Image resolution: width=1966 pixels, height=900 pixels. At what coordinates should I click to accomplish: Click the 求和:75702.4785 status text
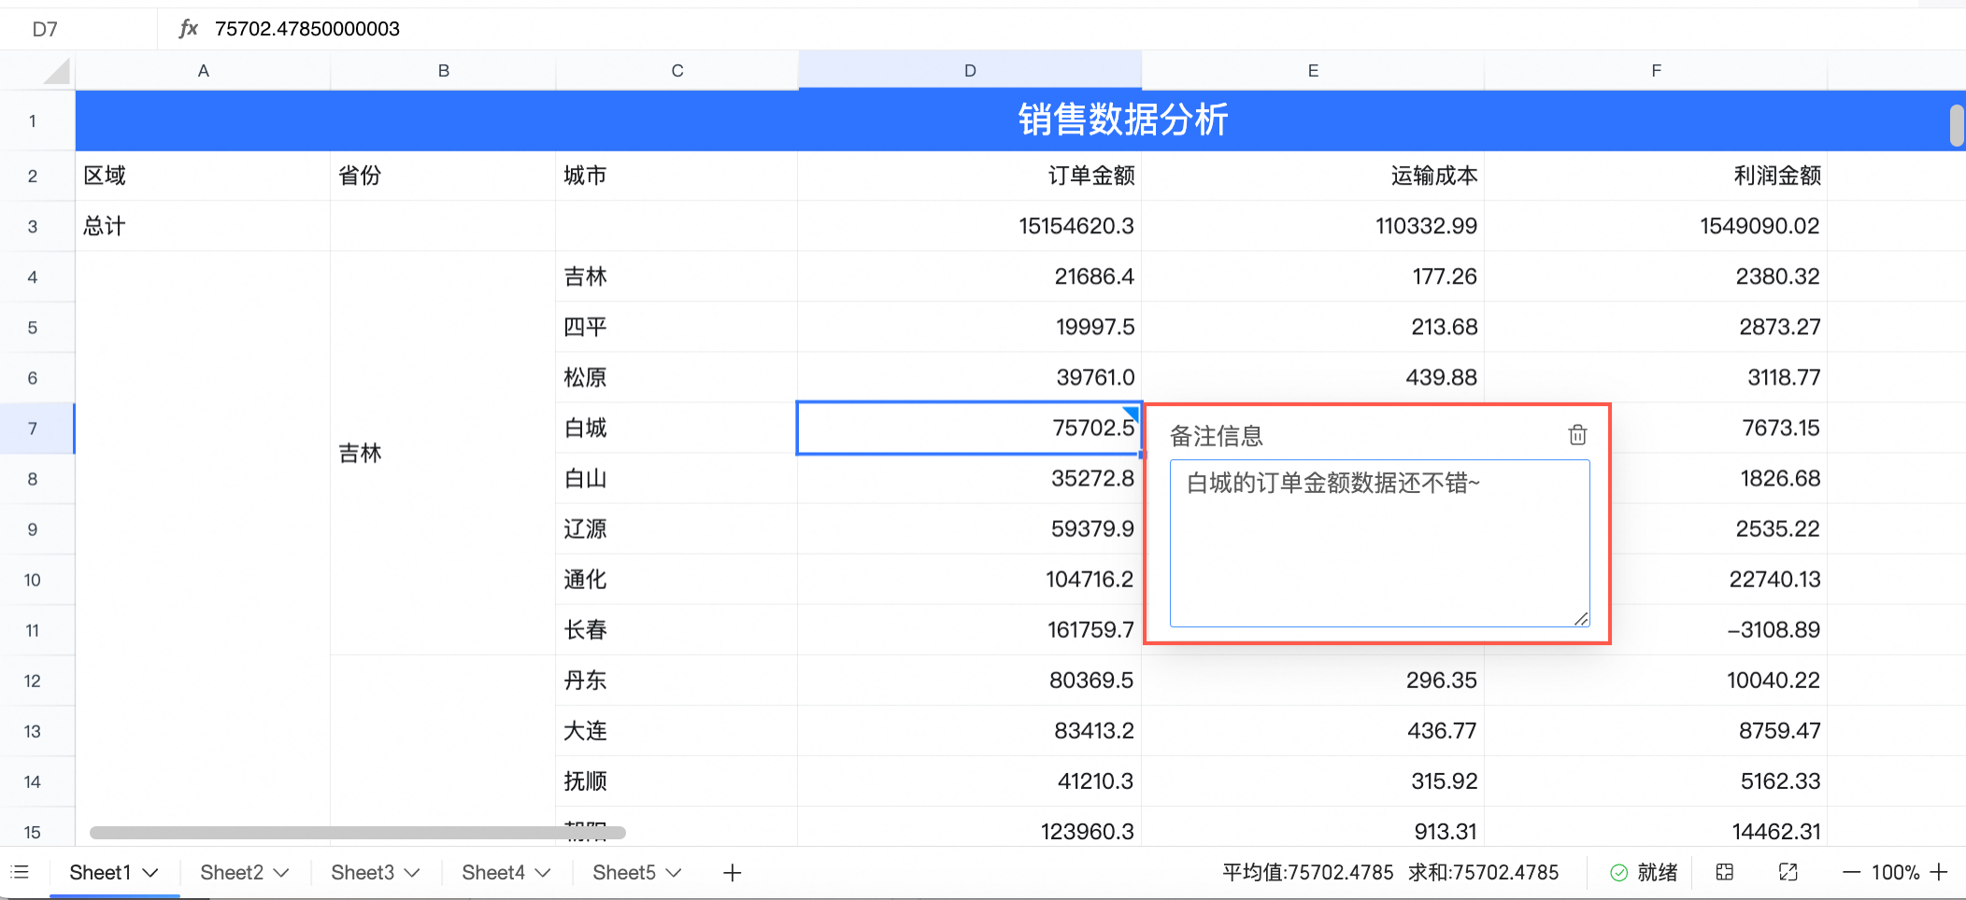pos(1484,873)
